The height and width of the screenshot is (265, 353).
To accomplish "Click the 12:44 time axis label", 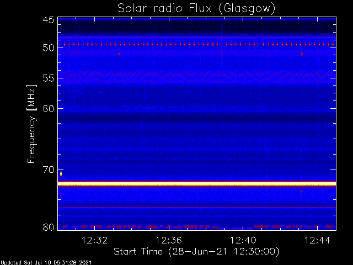I will (x=317, y=240).
